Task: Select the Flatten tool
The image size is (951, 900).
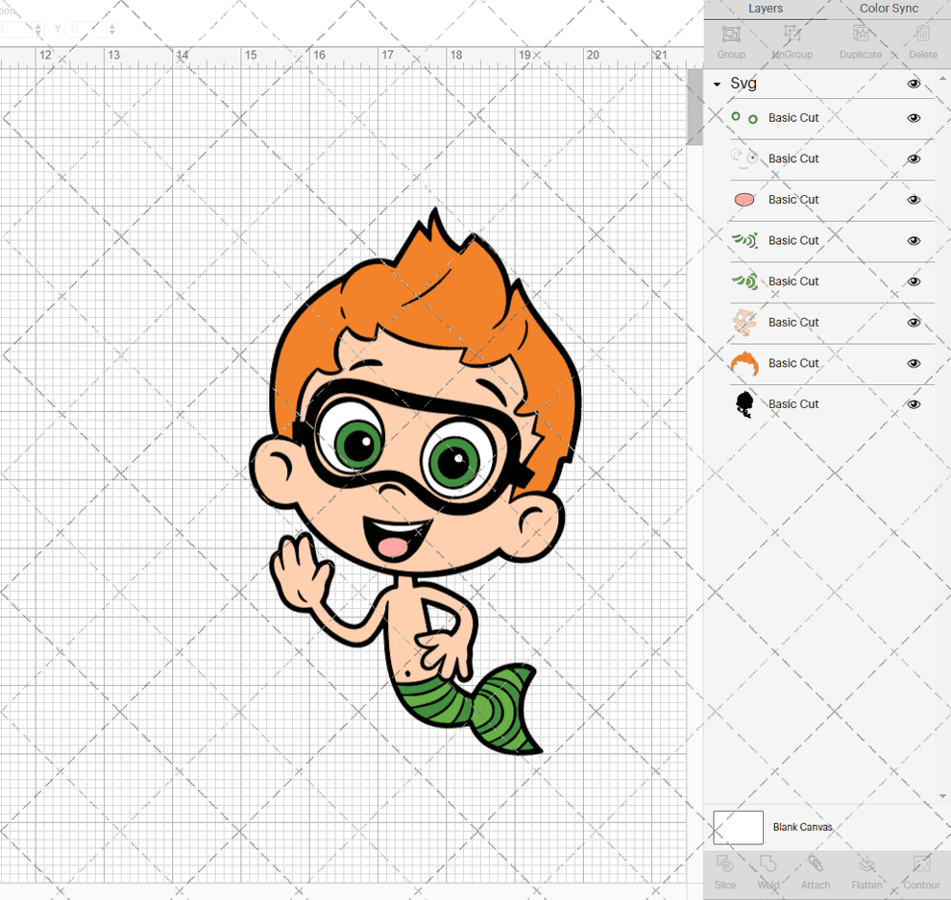Action: [866, 874]
